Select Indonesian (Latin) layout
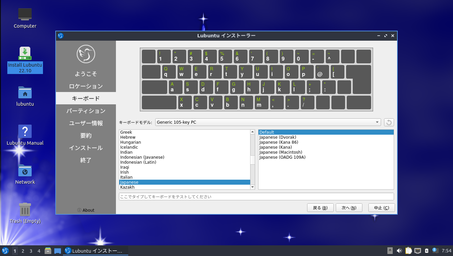 click(185, 162)
